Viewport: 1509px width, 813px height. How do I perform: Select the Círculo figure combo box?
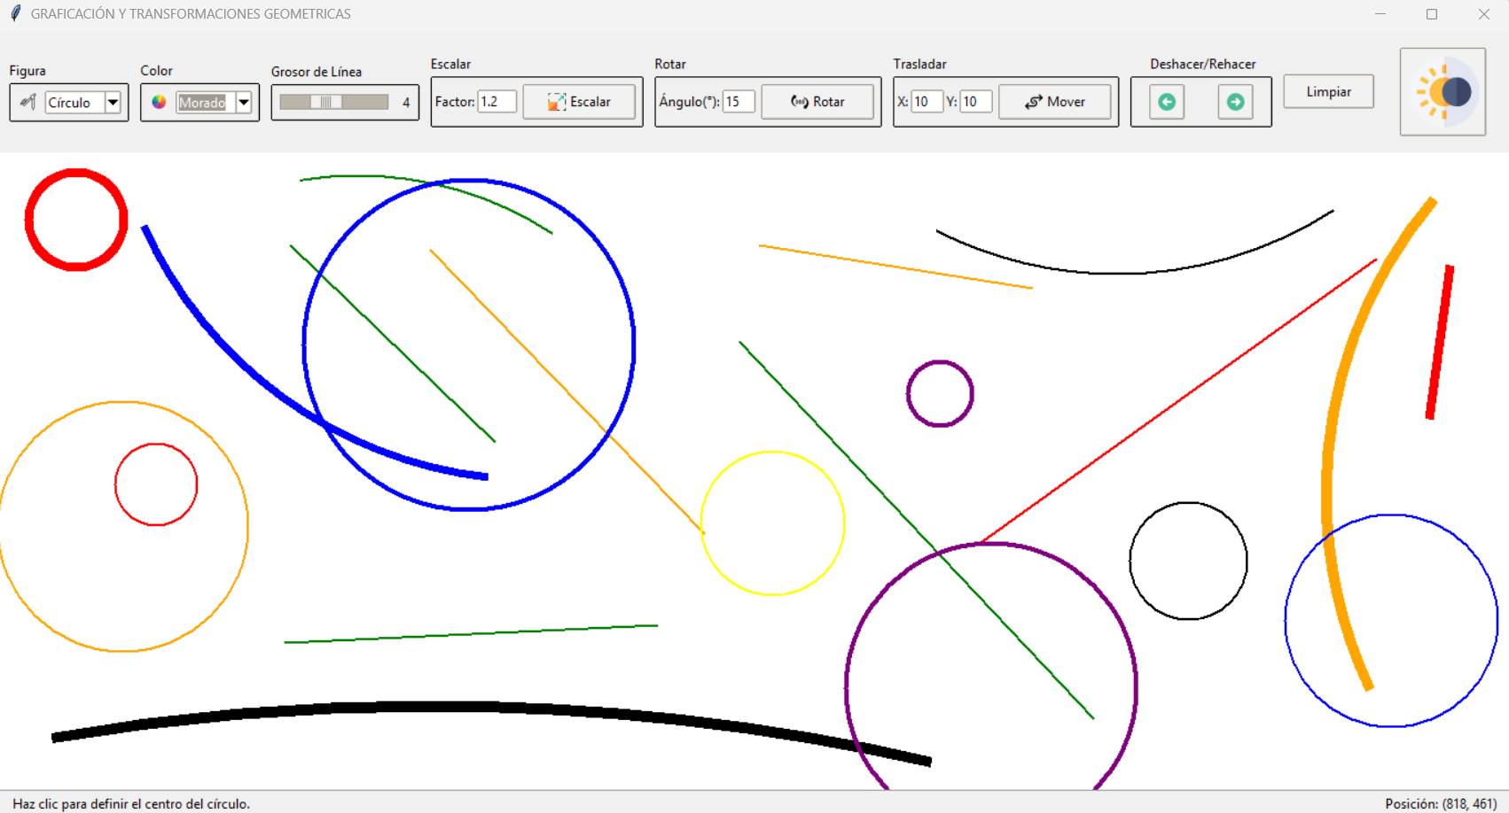(x=83, y=103)
